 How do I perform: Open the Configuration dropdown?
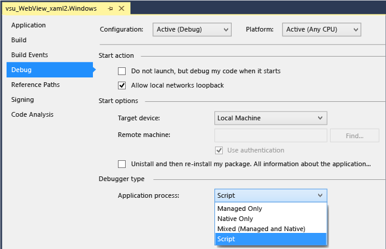tap(192, 29)
